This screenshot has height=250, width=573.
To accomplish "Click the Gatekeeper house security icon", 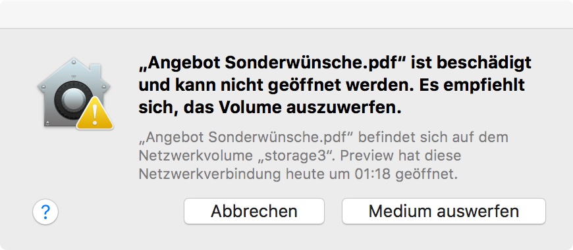I will (x=74, y=93).
